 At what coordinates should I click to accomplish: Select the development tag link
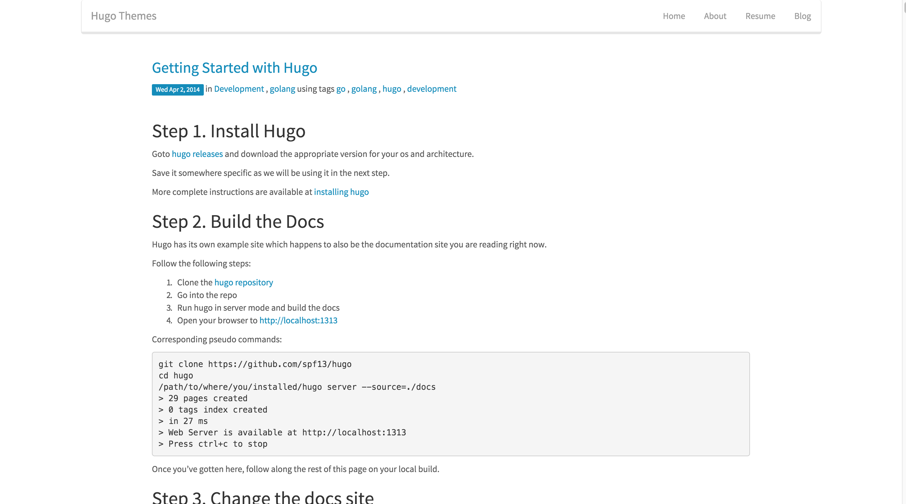point(431,89)
